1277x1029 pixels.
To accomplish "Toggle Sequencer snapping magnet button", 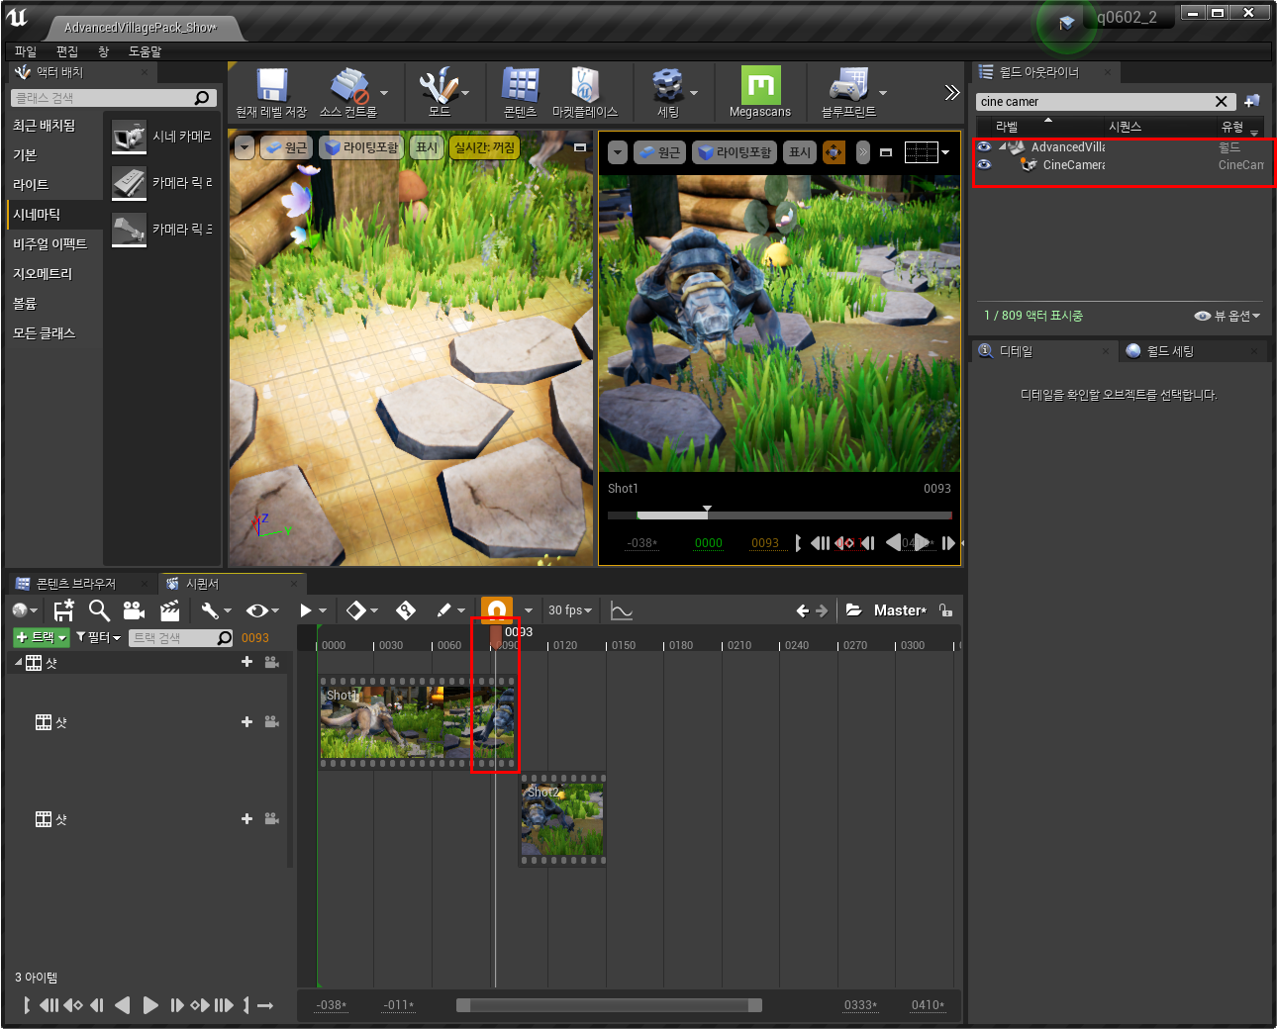I will tap(497, 609).
